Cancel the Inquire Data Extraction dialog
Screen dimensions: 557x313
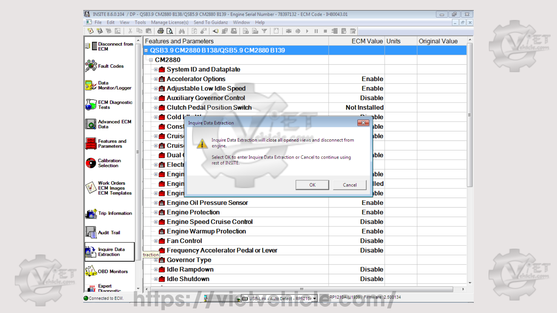(350, 185)
